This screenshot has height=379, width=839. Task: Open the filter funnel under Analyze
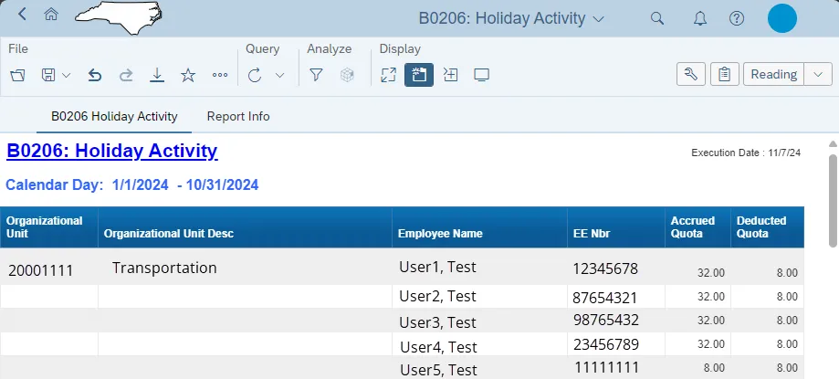click(x=316, y=75)
